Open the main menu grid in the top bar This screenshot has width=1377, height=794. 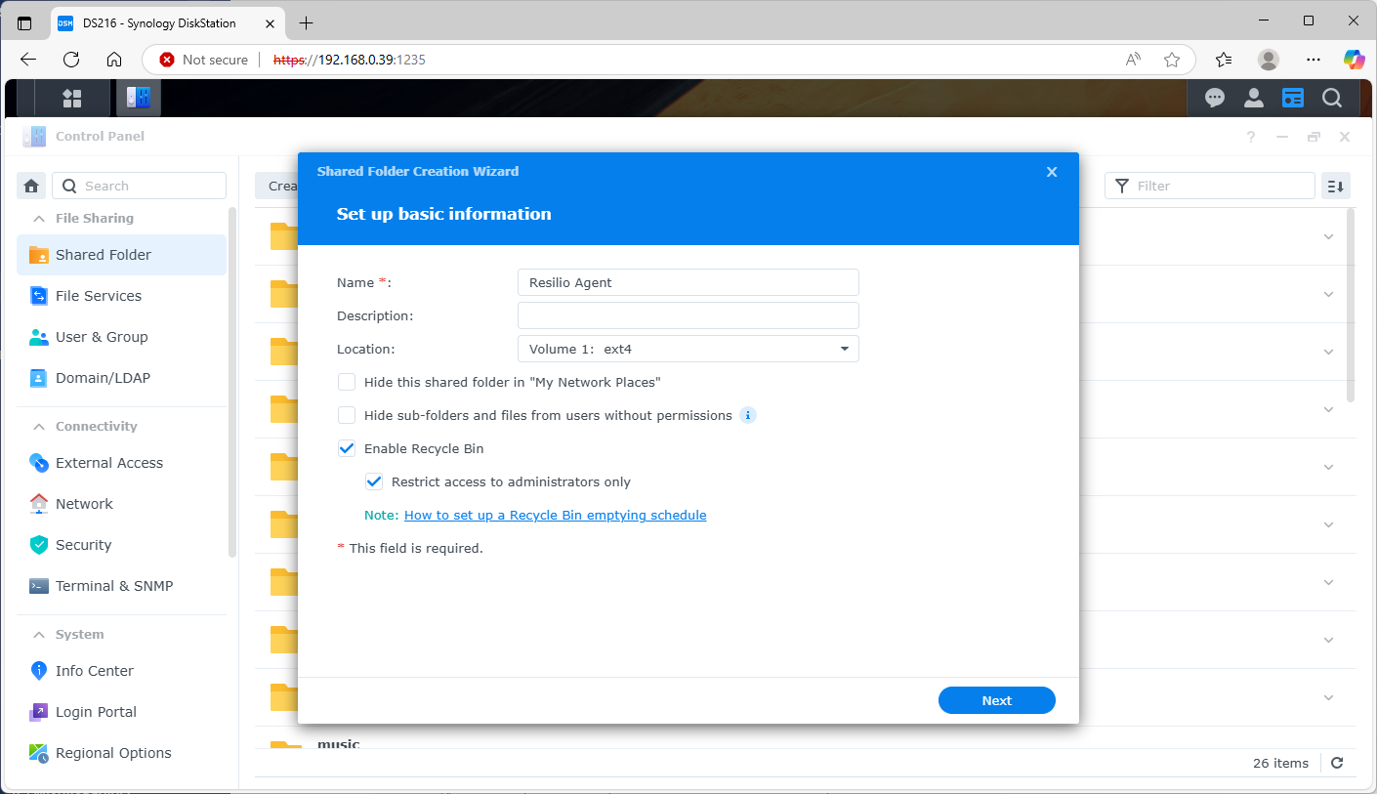point(72,98)
